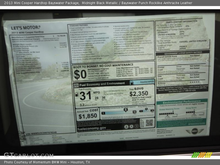Viewport: 220px width, 165px height.
Task: Click the colored stripes logo at bottom right
Action: click(x=202, y=155)
